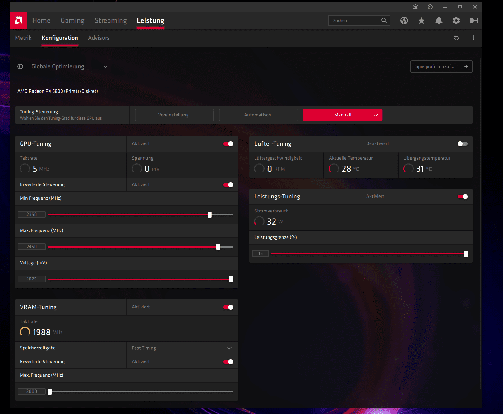Switch to the Gaming tab

pos(72,20)
